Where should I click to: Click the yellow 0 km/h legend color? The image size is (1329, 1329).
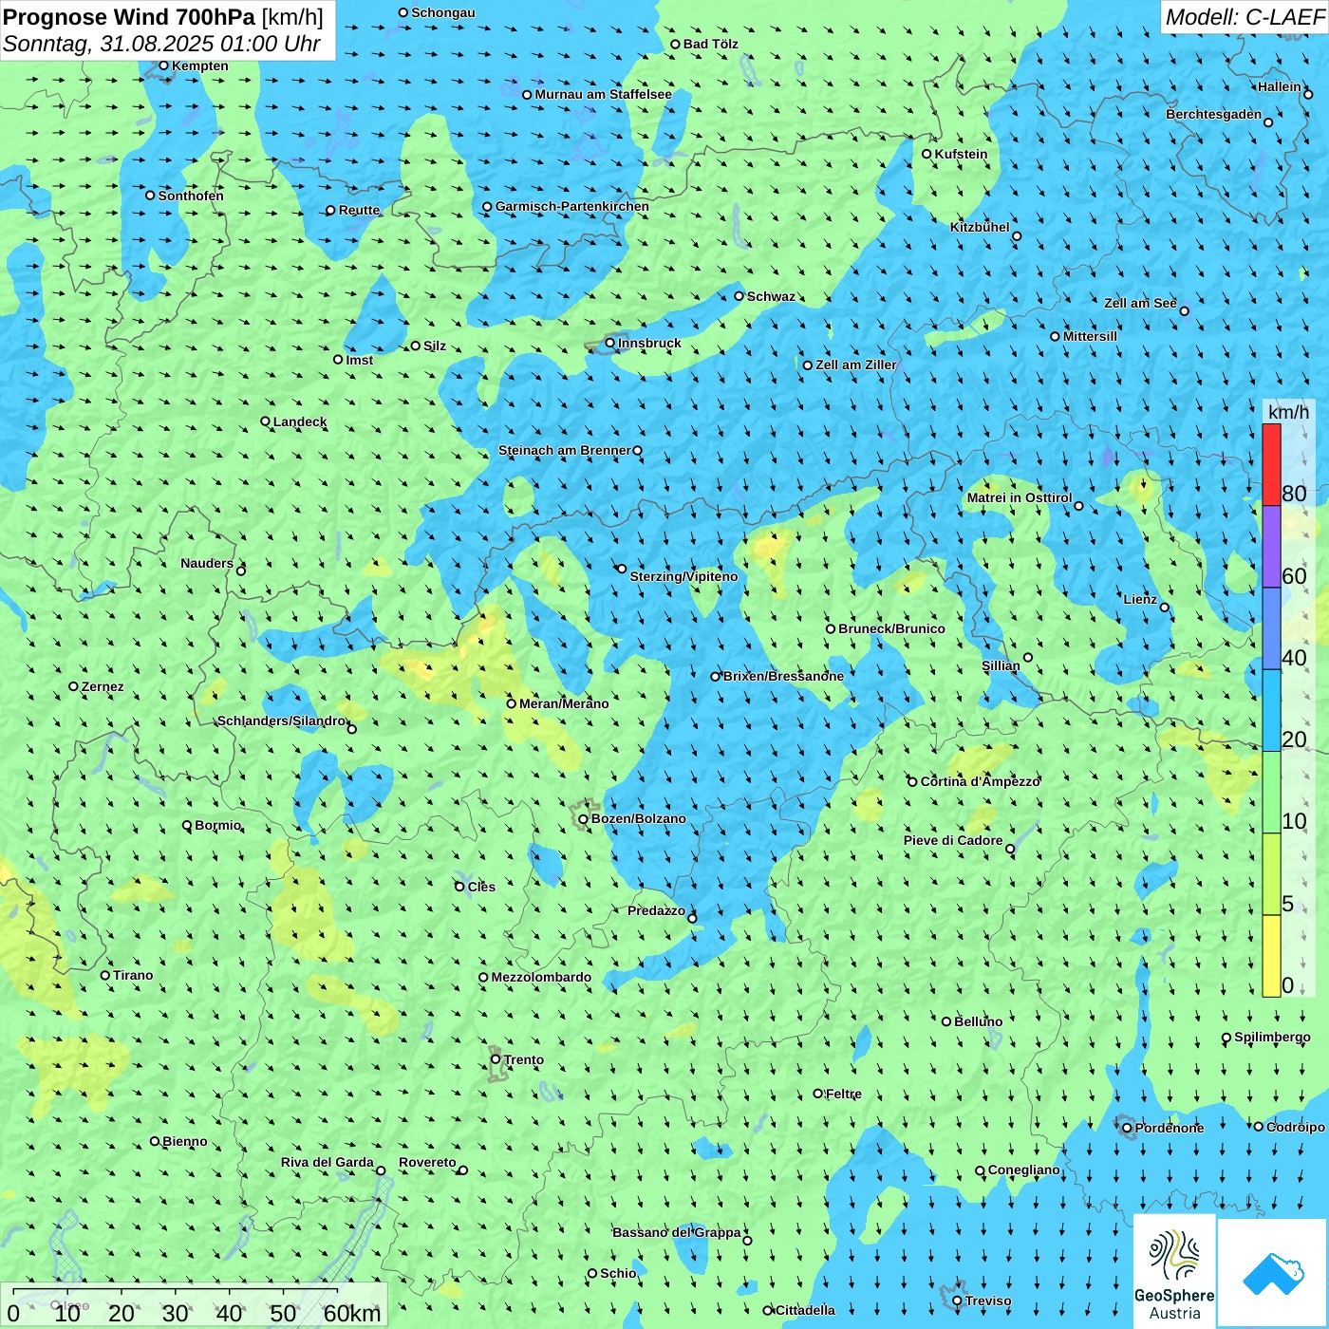(1271, 956)
